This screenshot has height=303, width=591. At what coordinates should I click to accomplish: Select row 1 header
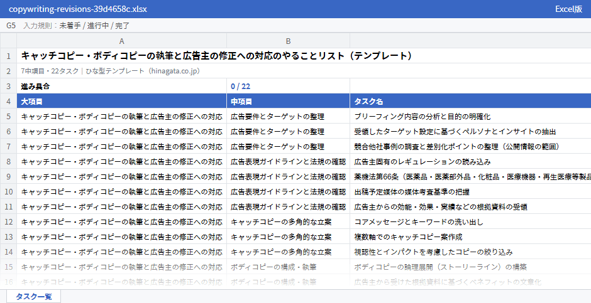click(8, 56)
